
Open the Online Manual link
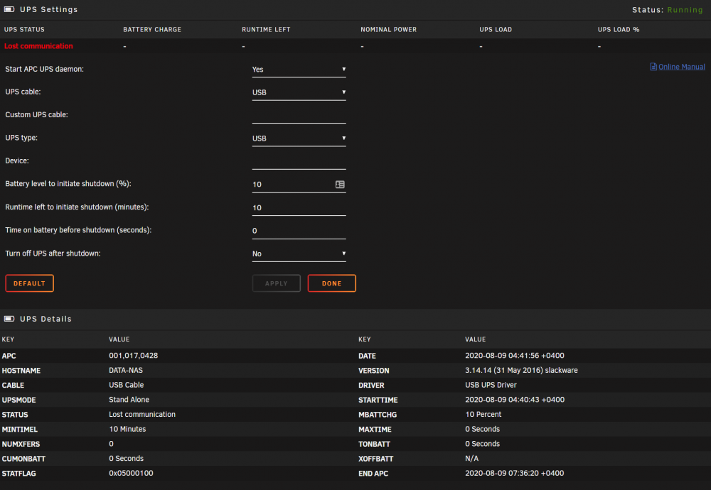[682, 67]
